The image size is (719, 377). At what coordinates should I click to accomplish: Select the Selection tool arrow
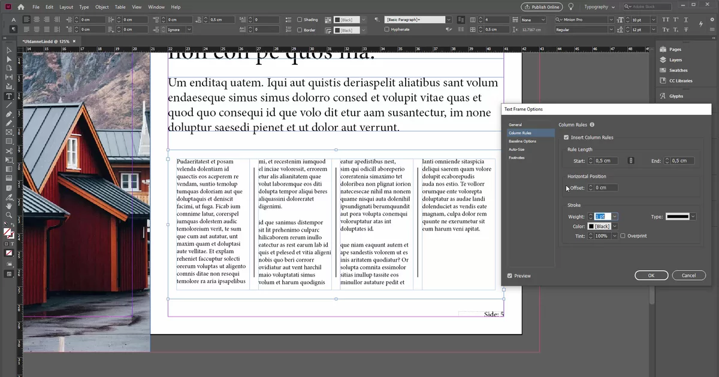coord(9,50)
